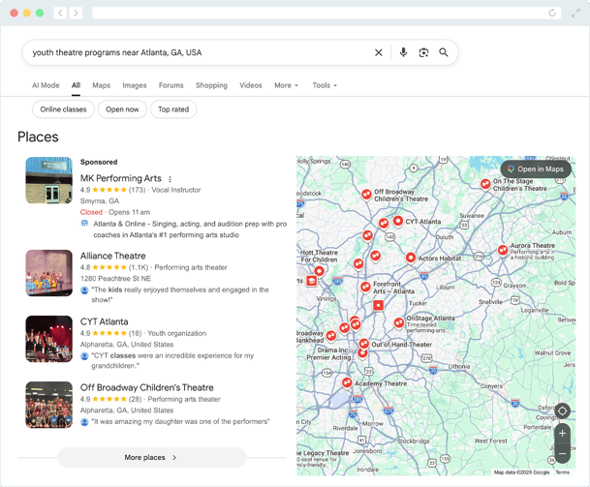Click the Open in Maps button
Screen dimensions: 590x487
[536, 169]
